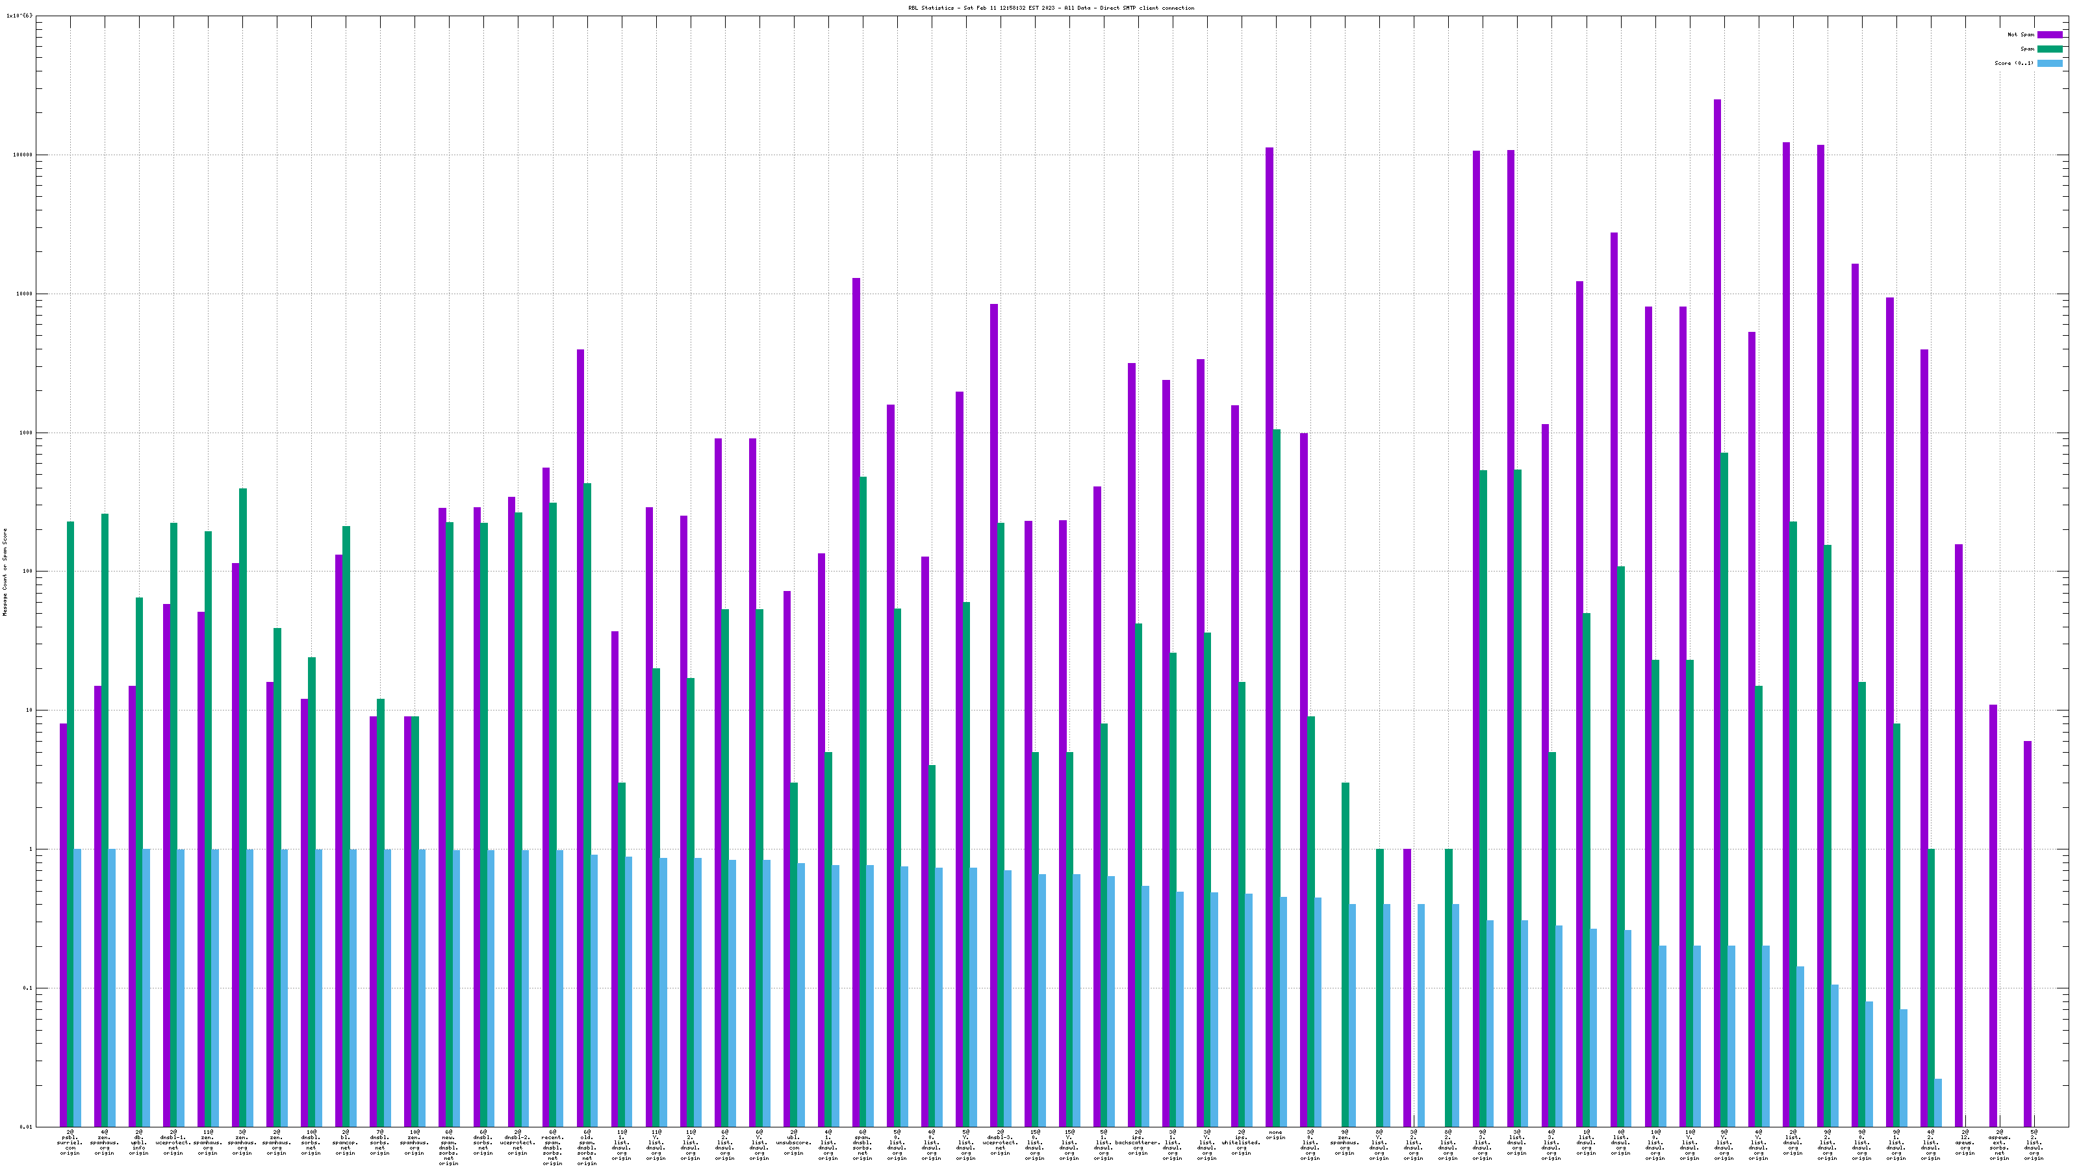
Task: Click the old.spam.dnsbl.sorbs.net axis label
Action: 587,1147
